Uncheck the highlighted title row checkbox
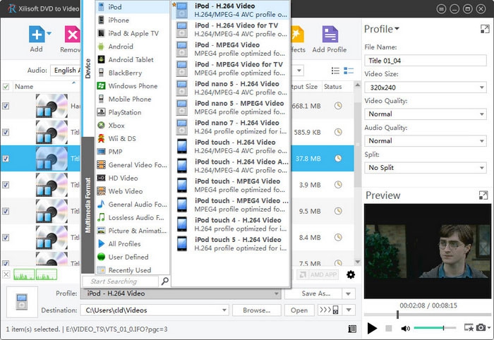Screen dimensions: 494x340 pyautogui.click(x=6, y=159)
